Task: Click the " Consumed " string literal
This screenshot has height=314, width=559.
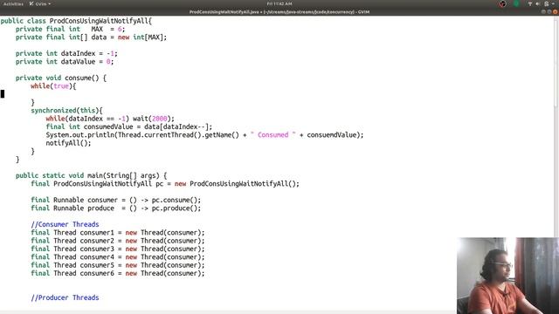Action: click(273, 135)
